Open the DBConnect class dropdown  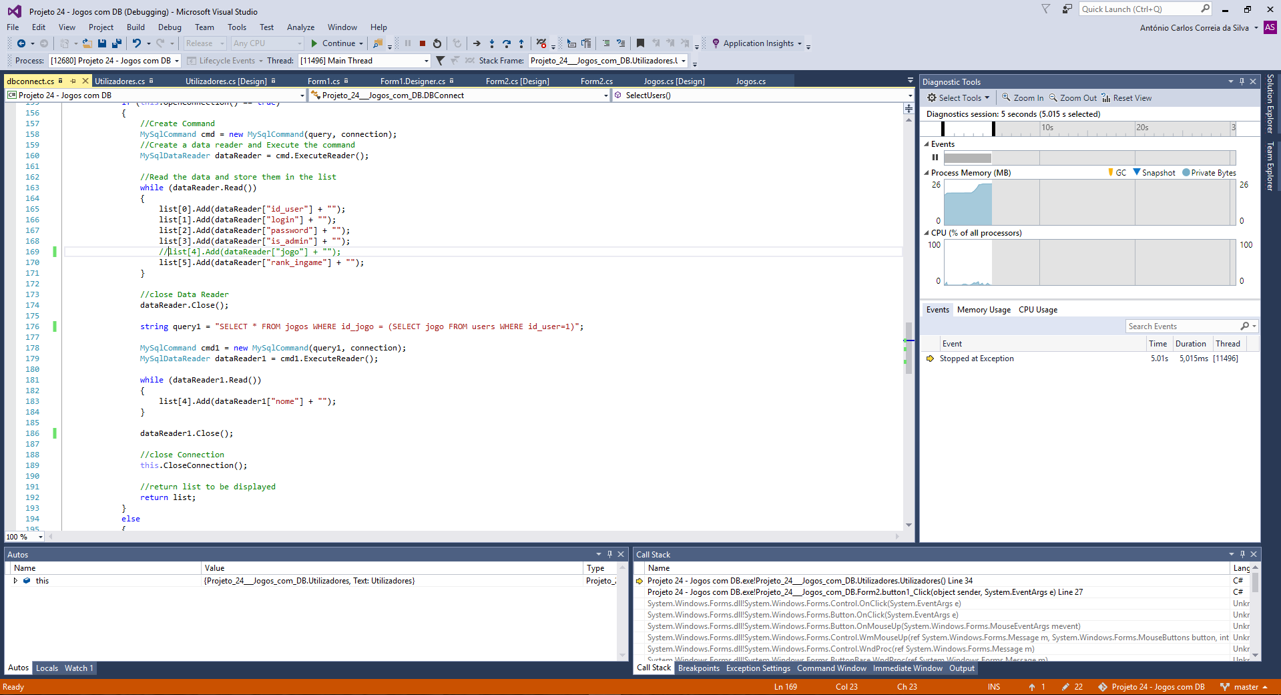coord(606,95)
